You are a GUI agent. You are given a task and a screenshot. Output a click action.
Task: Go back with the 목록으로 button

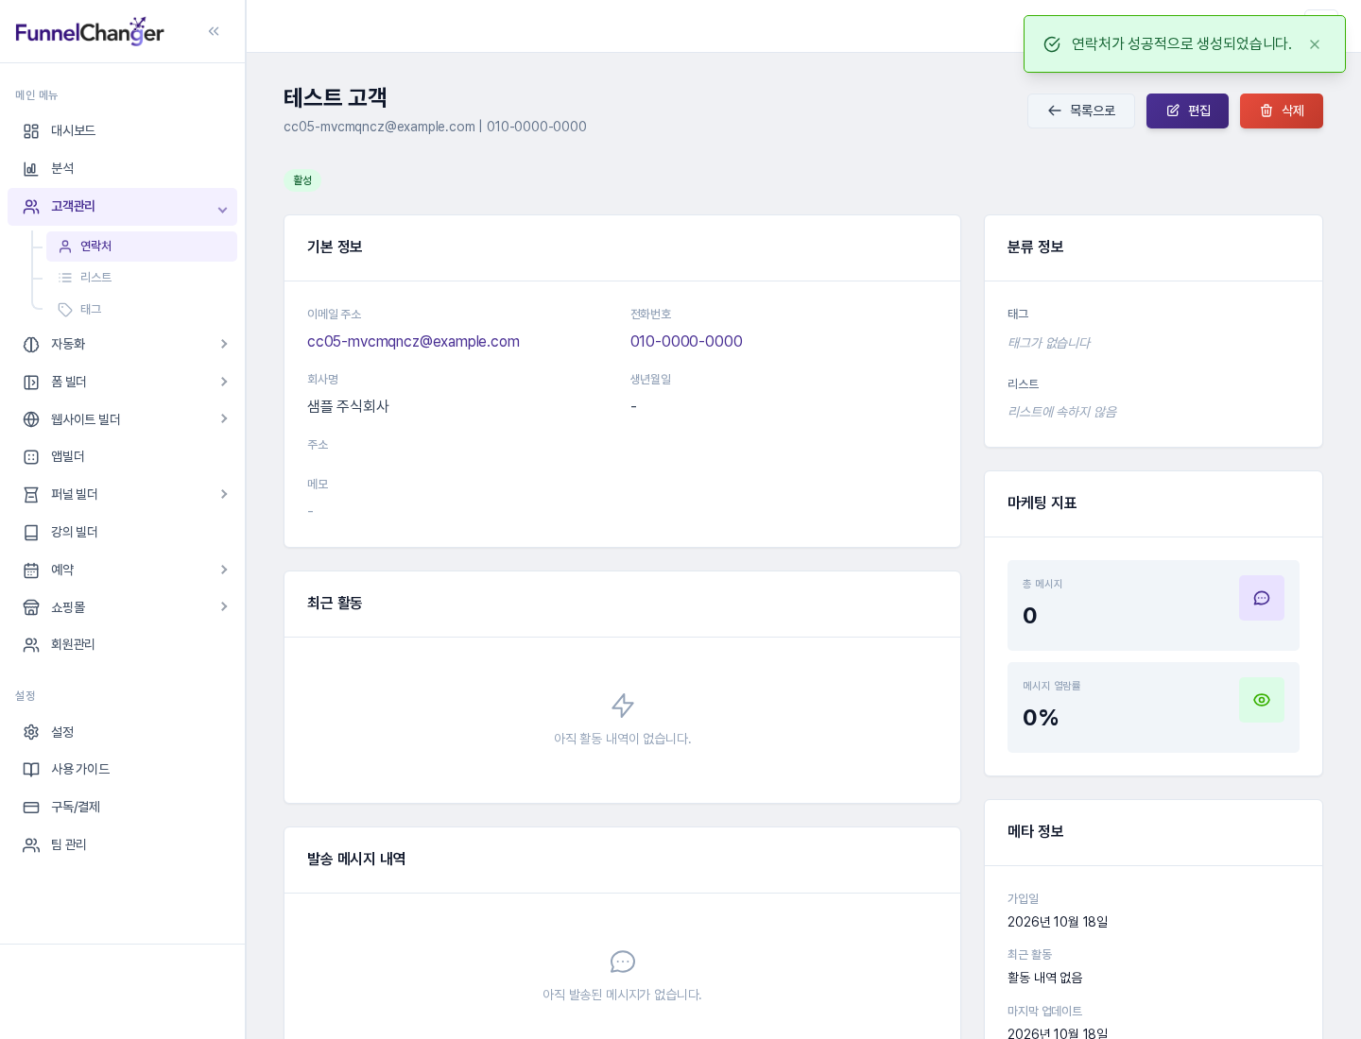point(1081,111)
